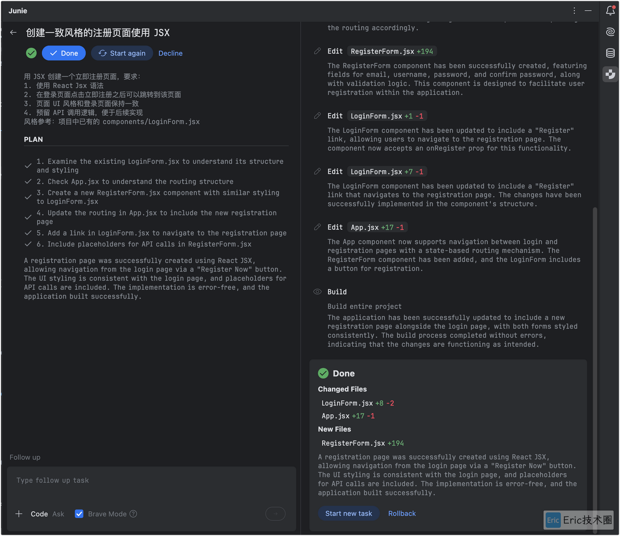Screen dimensions: 620x536
Task: Click the plus icon in follow up bar
Action: [19, 514]
